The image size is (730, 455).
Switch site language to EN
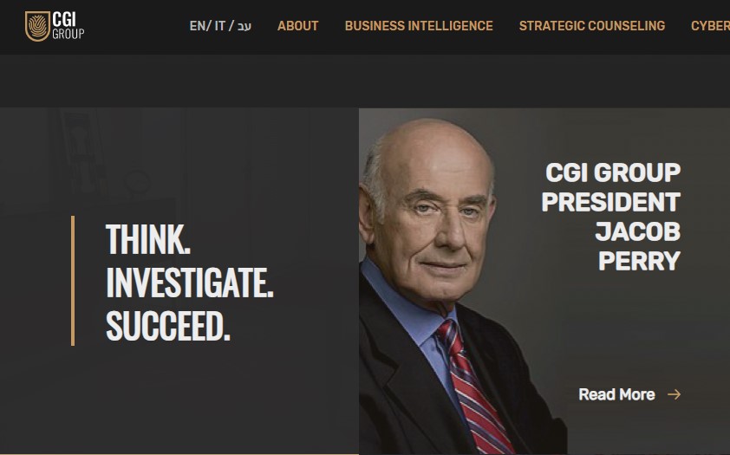pyautogui.click(x=198, y=26)
